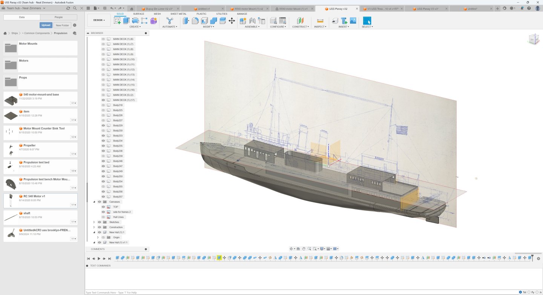
Task: Click the Upload button
Action: (46, 25)
